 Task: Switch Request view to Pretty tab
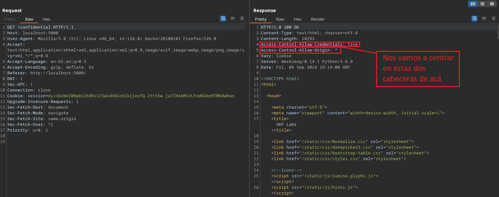point(10,19)
